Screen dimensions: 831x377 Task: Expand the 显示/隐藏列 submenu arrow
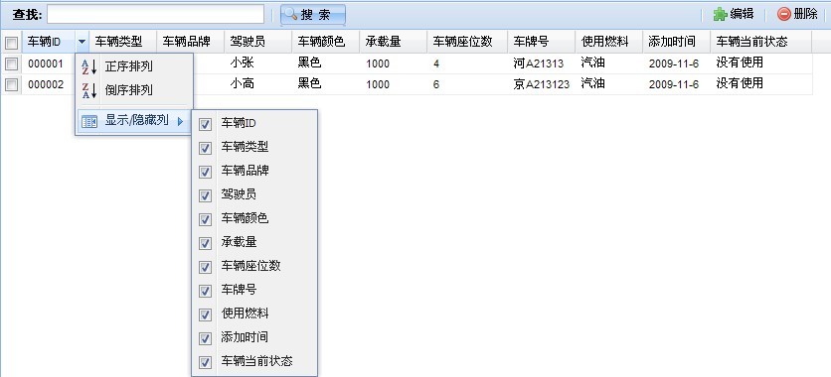point(180,122)
